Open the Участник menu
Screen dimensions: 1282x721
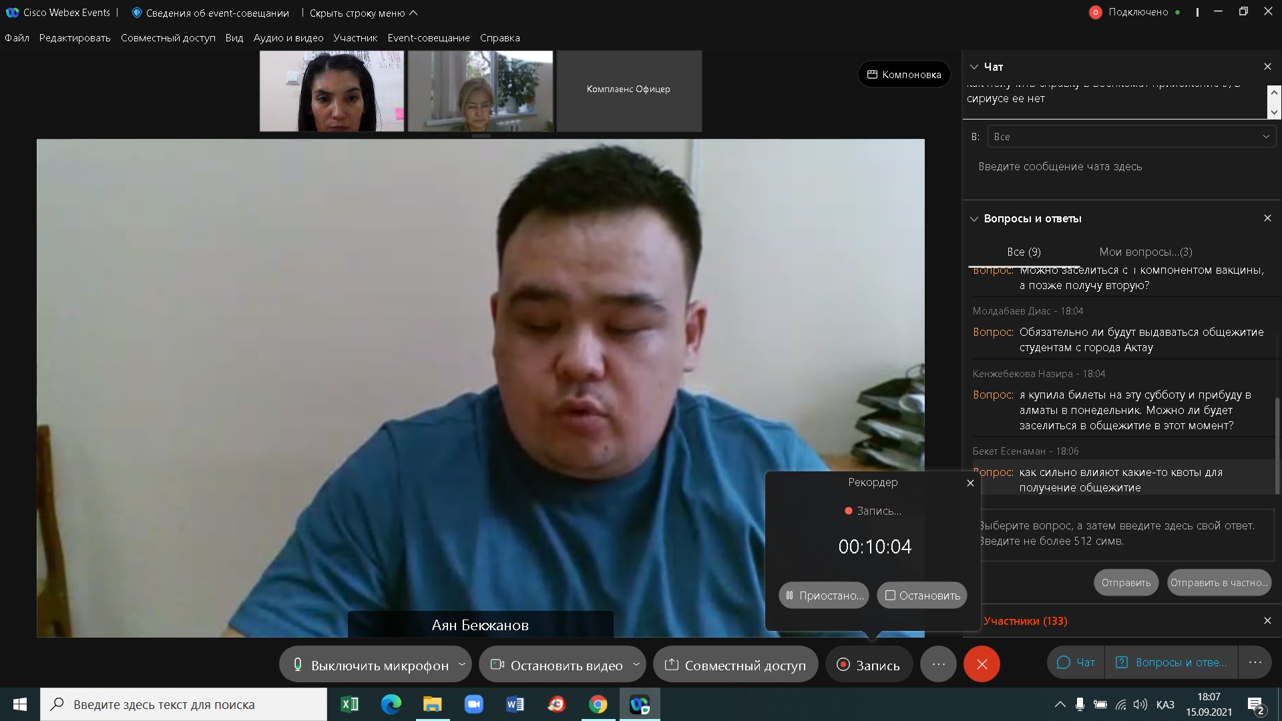tap(355, 38)
